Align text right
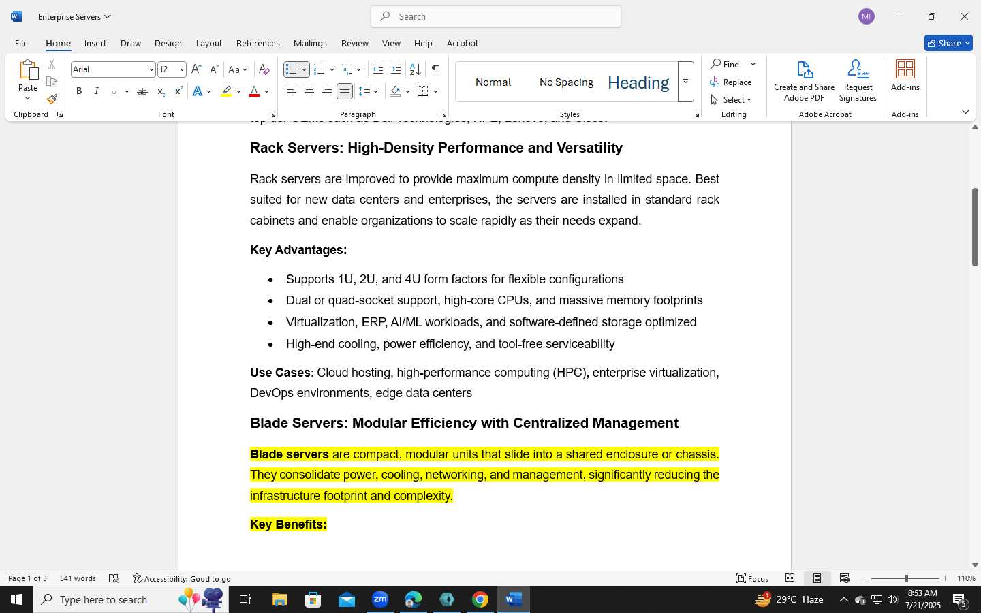 [327, 91]
